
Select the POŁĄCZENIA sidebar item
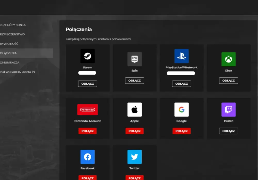point(27,53)
